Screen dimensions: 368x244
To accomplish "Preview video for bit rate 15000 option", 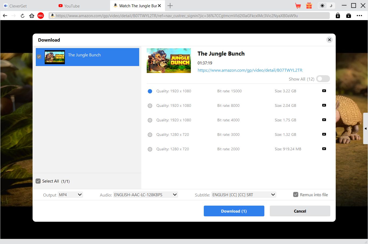I will click(324, 91).
